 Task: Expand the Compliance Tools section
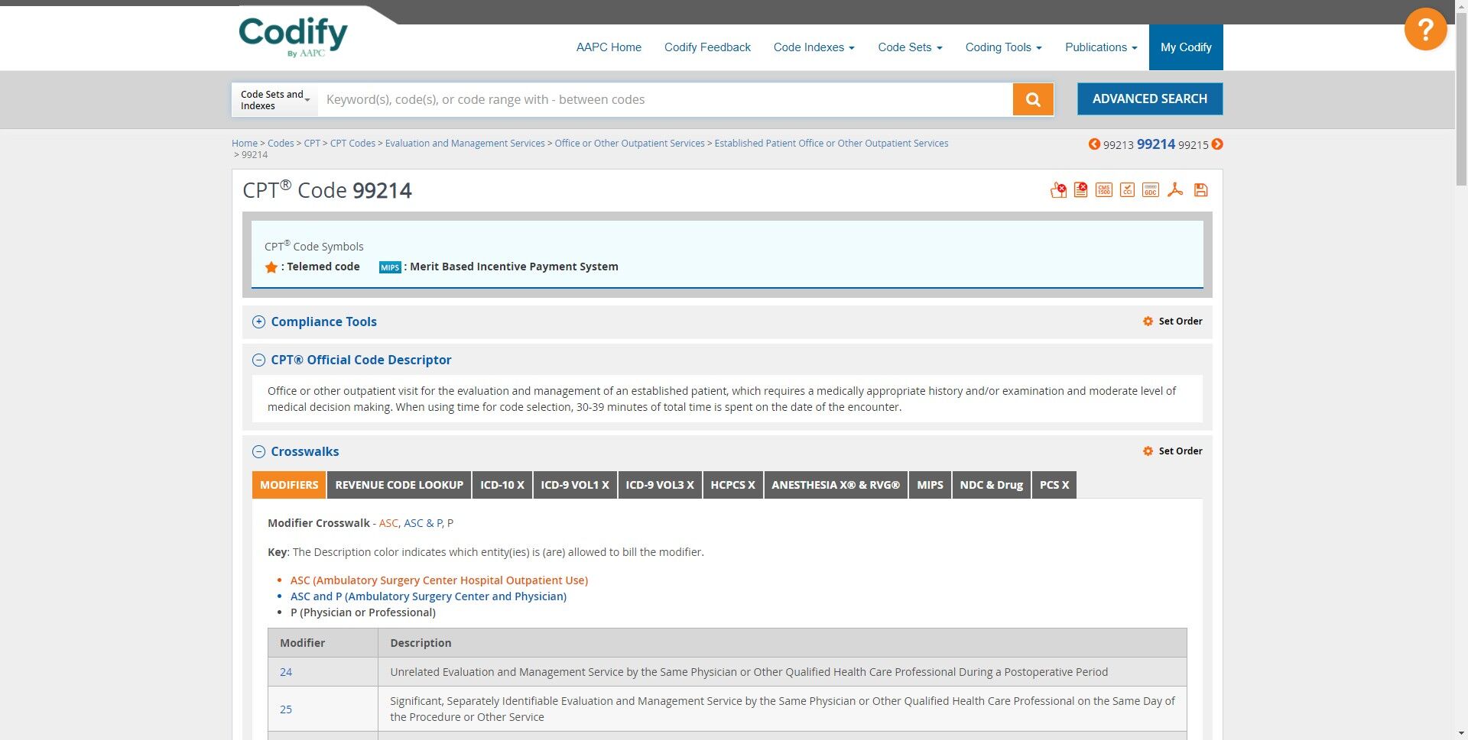258,322
